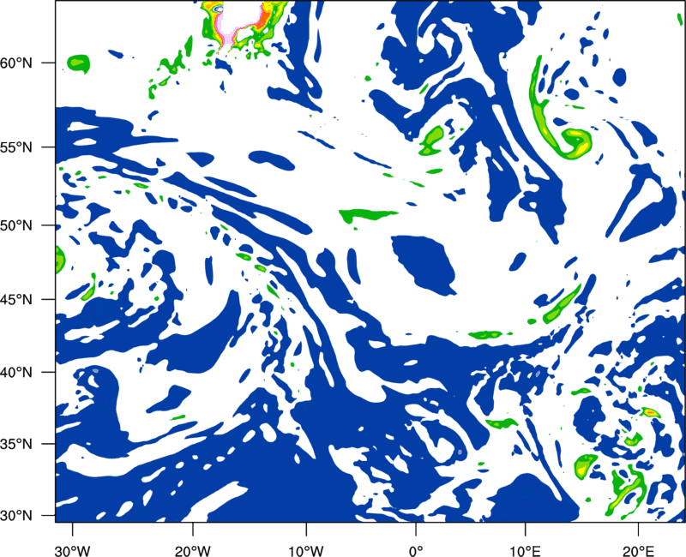Click the 35°N latitude label
The image size is (686, 557).
pos(16,444)
